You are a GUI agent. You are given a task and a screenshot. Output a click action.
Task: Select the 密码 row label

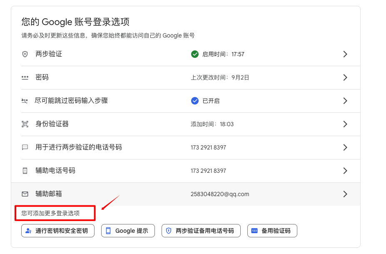[x=42, y=77]
